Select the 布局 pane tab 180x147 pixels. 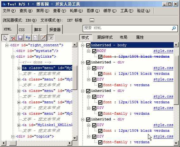[123, 37]
